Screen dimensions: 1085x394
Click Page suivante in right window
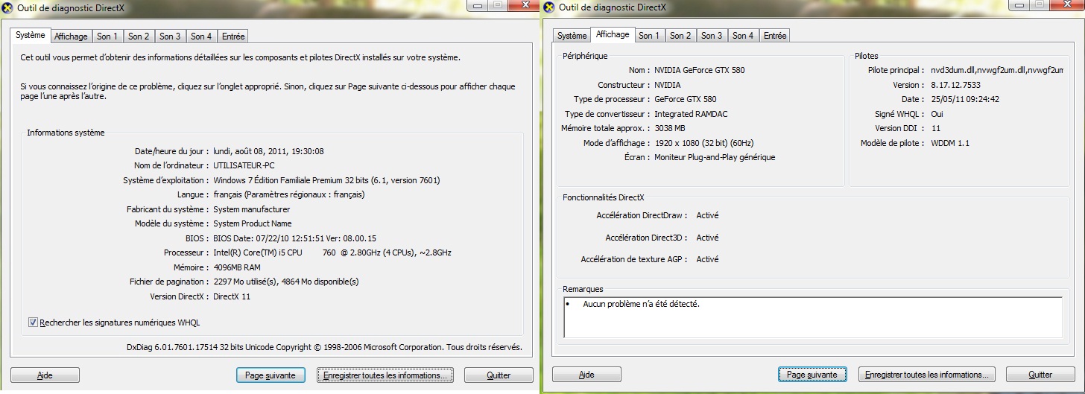pos(812,375)
